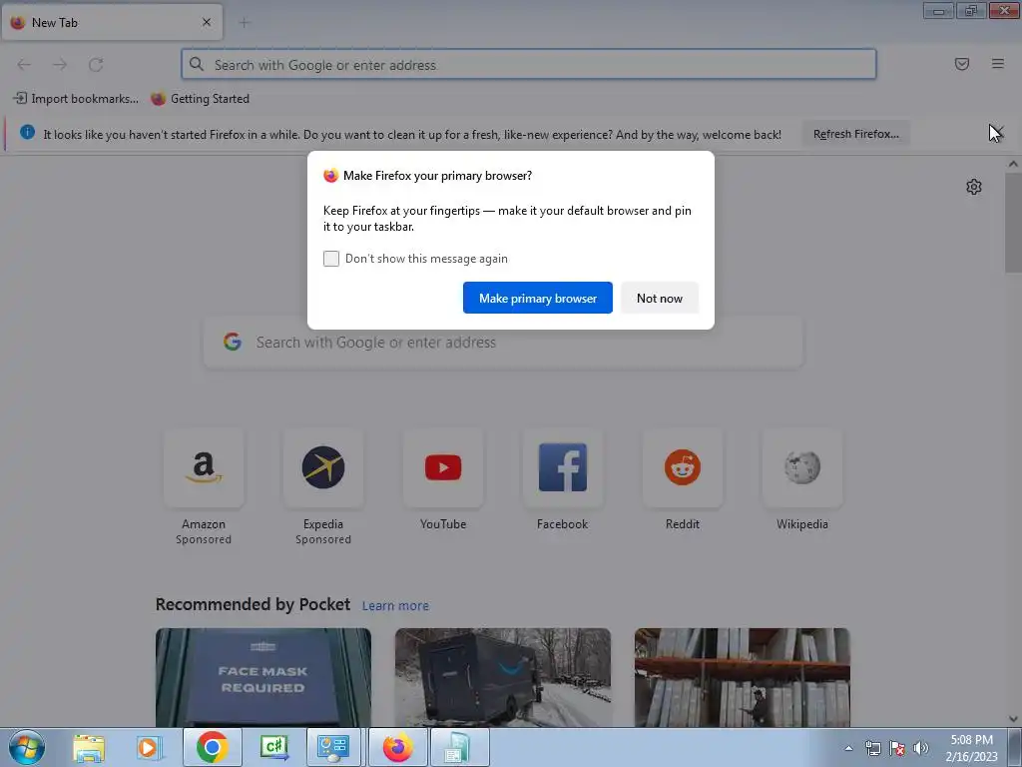
Task: Launch Windows Media Player from taskbar
Action: point(149,747)
